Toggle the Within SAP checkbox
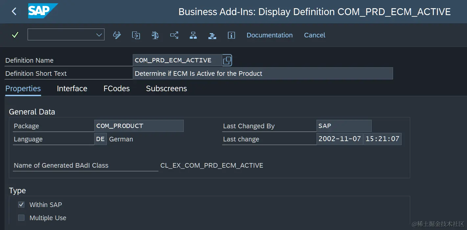The image size is (467, 230). click(x=21, y=205)
